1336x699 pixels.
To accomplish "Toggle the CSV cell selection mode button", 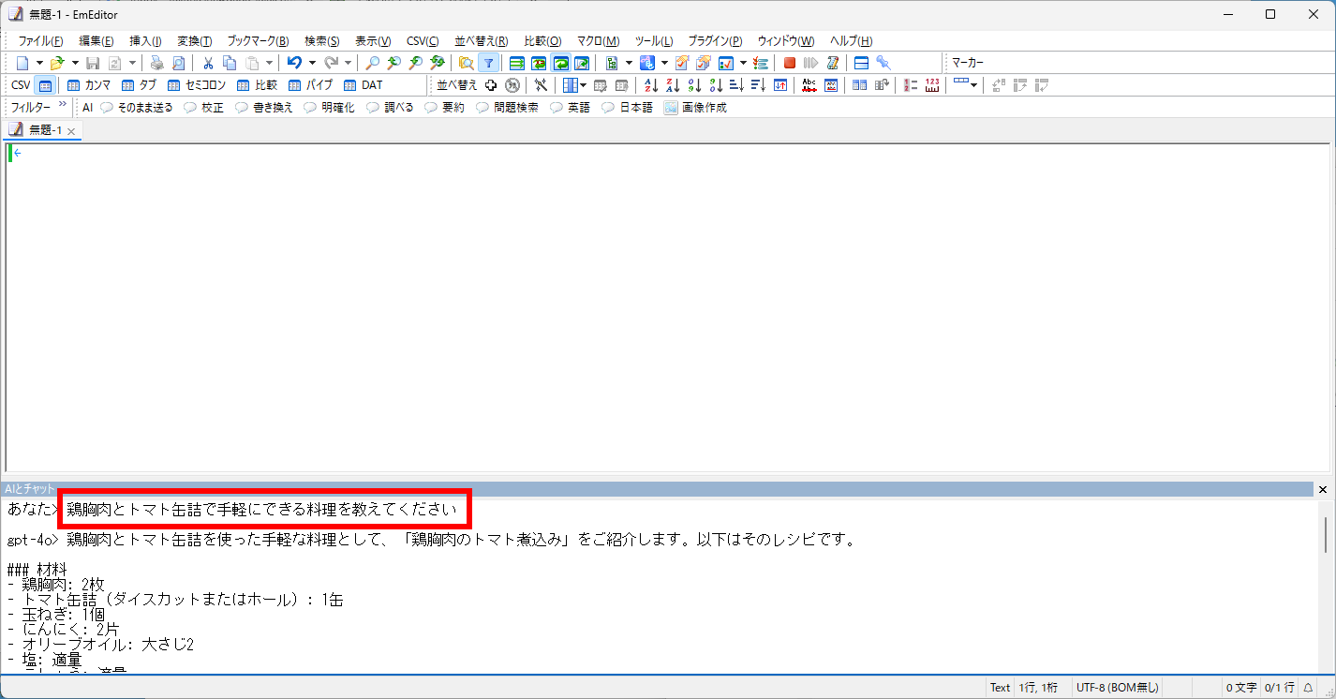I will coord(44,85).
